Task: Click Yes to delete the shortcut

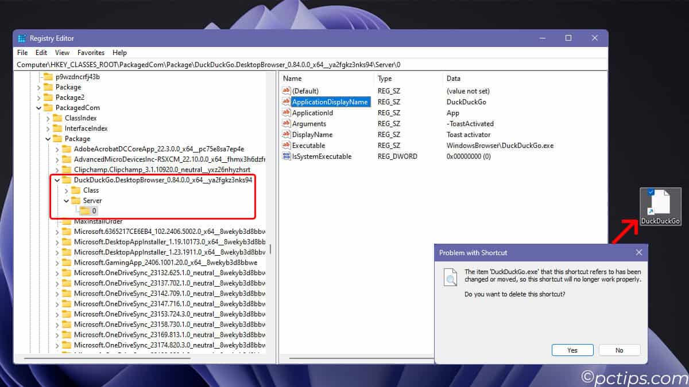Action: pos(572,350)
